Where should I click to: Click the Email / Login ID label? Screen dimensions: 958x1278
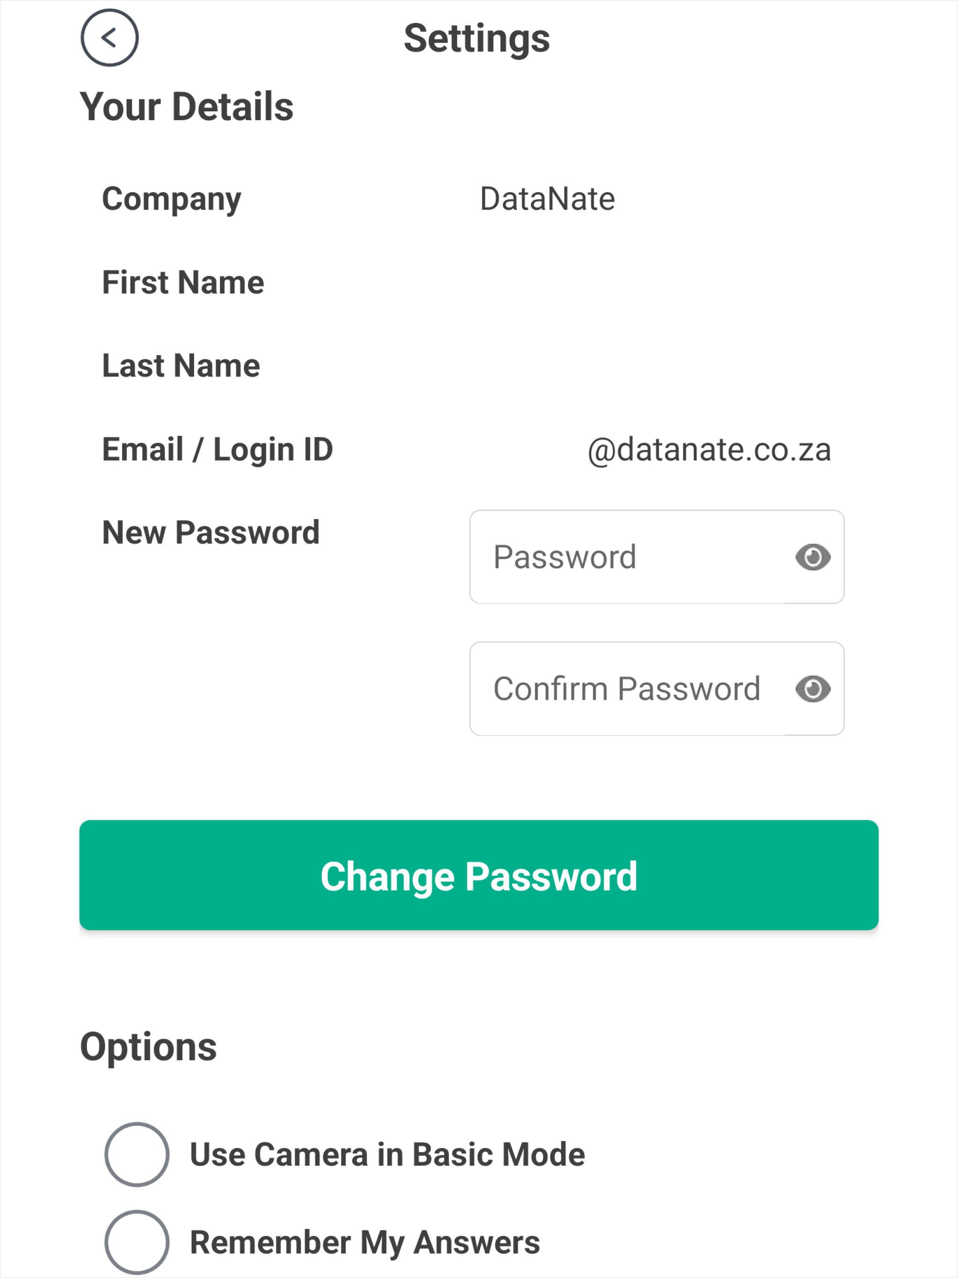point(217,450)
